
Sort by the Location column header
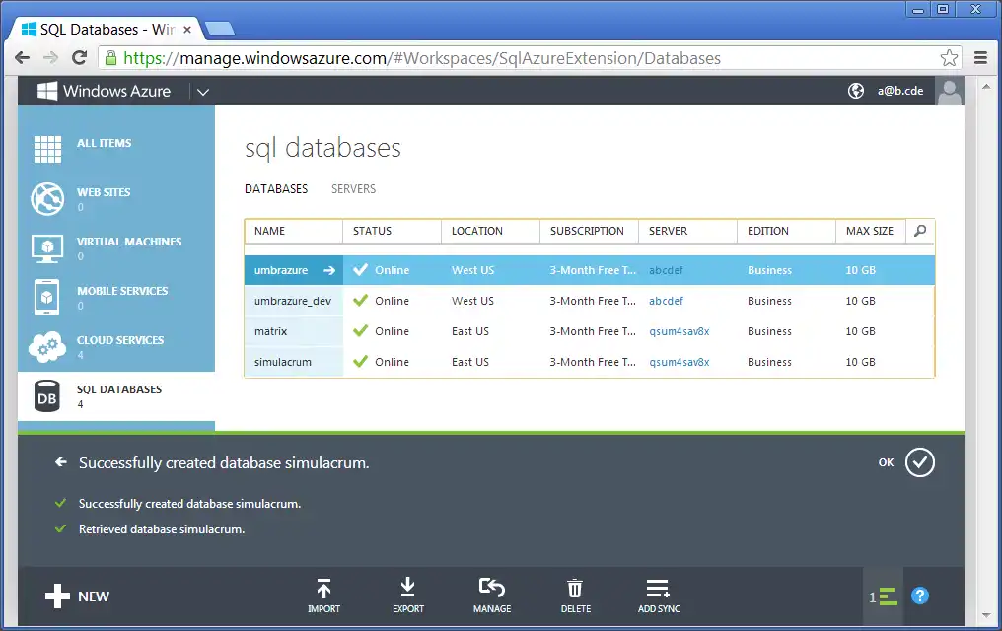491,231
